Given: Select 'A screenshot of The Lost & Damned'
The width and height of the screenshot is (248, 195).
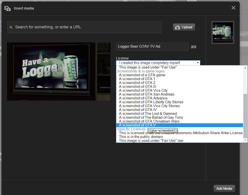Looking at the screenshot, I should pyautogui.click(x=180, y=114).
